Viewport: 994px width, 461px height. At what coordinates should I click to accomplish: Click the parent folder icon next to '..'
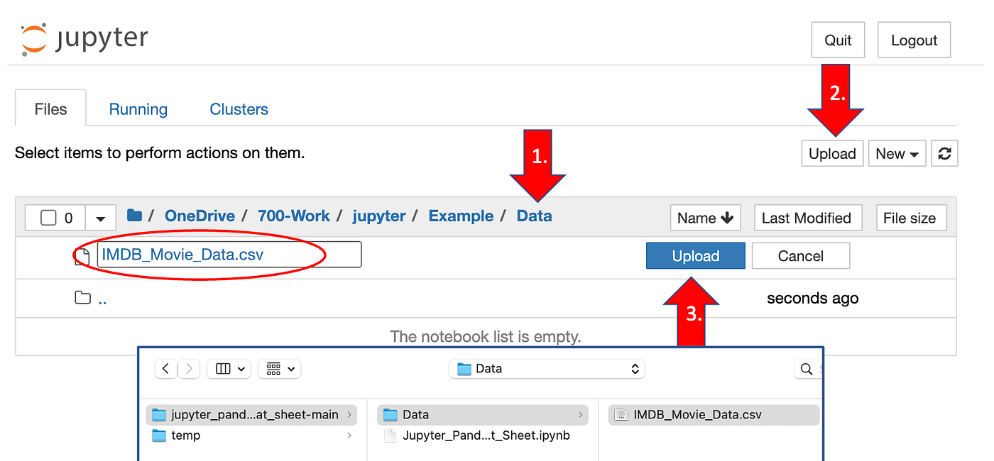(x=81, y=298)
